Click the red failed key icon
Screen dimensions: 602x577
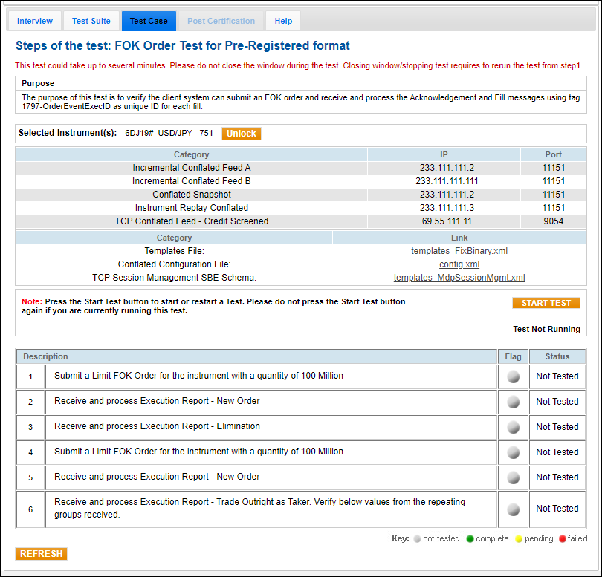(x=562, y=539)
